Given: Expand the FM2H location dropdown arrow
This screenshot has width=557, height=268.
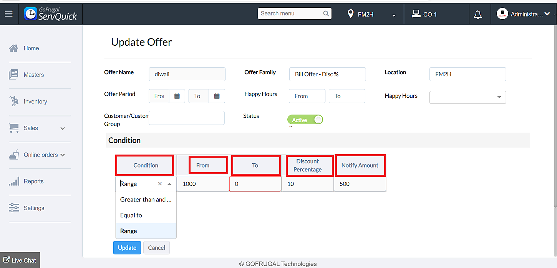Looking at the screenshot, I should pos(394,16).
